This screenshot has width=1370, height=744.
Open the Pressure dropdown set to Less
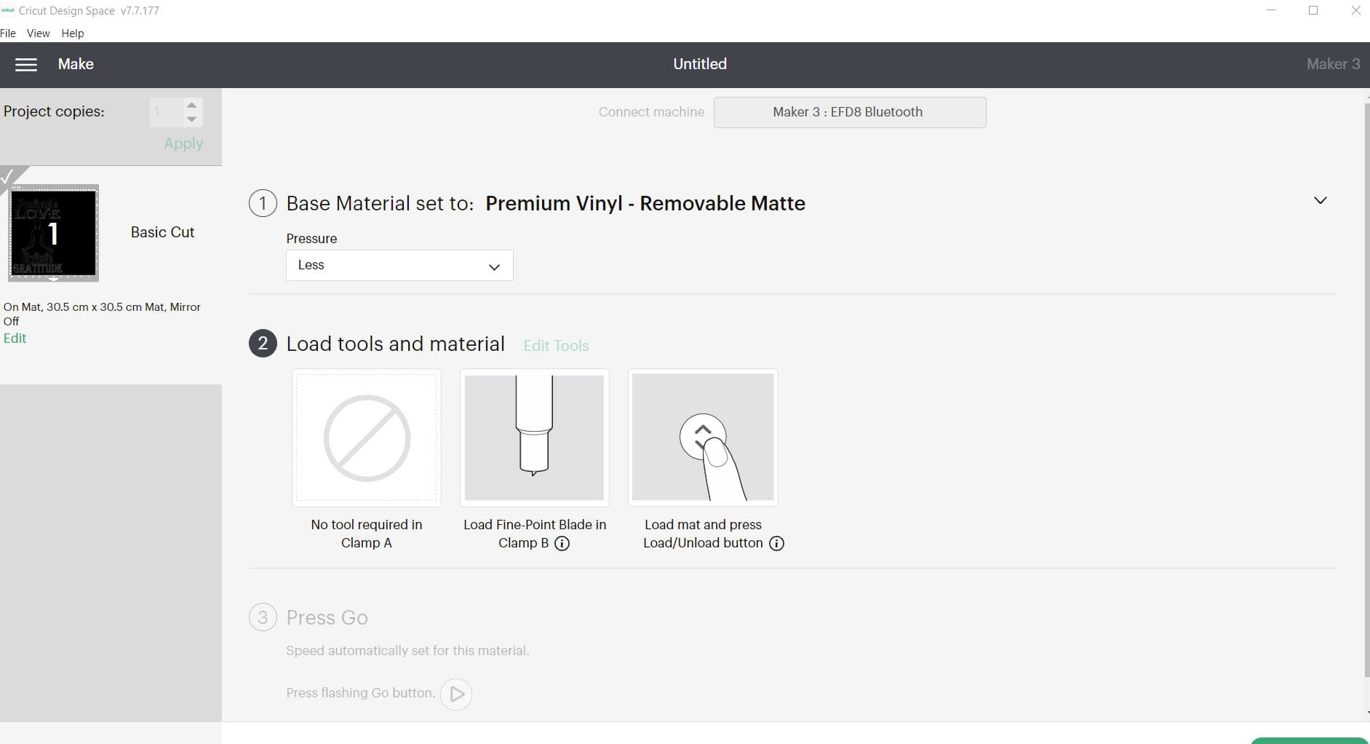click(399, 265)
